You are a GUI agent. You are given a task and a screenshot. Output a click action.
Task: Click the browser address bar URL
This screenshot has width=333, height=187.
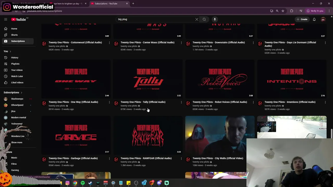44,11
